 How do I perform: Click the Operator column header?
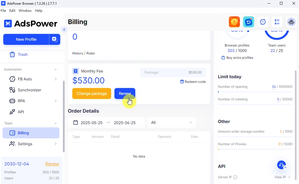click(164, 137)
